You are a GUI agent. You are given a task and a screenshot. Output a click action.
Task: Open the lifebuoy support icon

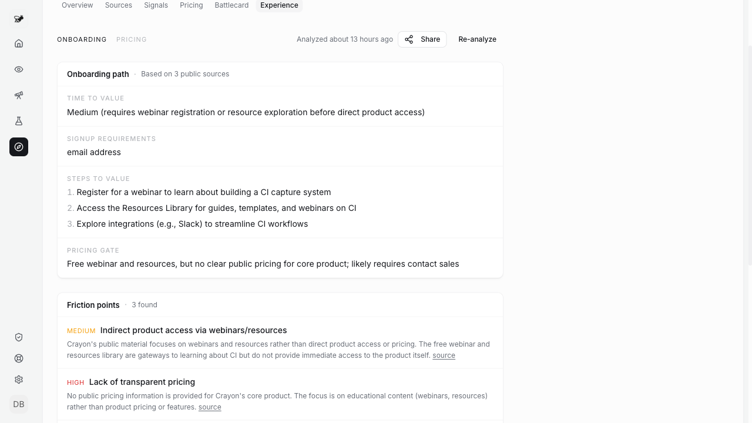pos(19,358)
